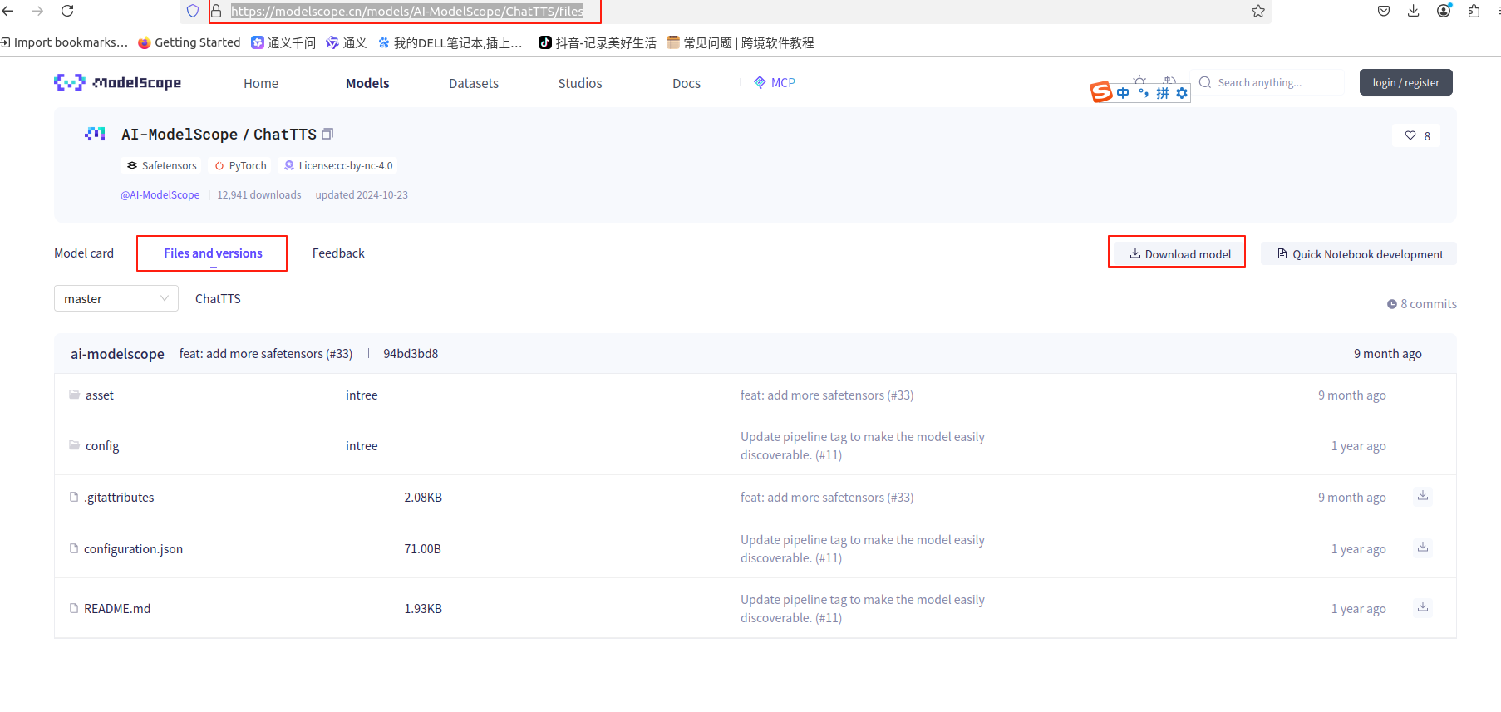This screenshot has width=1501, height=712.
Task: Go to the Home nav item
Action: coord(261,83)
